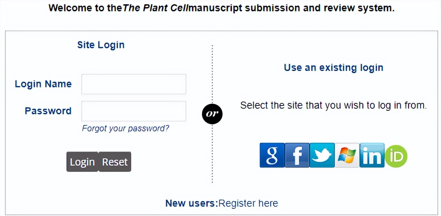Click the black "or" divider circle
441x216 pixels.
click(x=212, y=114)
